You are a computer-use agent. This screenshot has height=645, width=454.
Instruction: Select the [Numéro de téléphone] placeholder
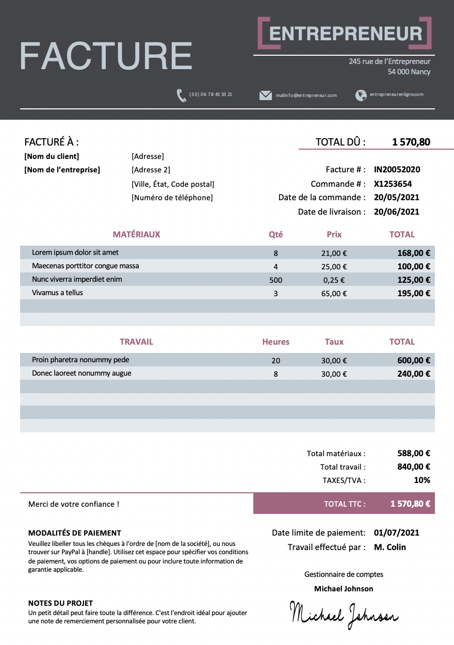172,198
